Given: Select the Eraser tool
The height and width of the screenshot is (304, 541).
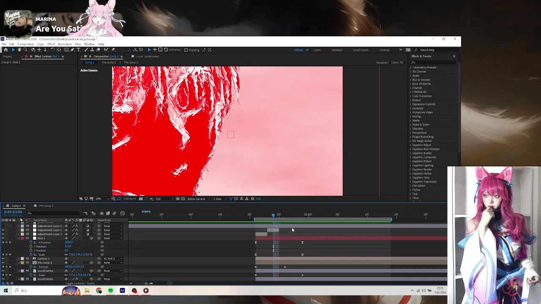Looking at the screenshot, I should click(98, 50).
